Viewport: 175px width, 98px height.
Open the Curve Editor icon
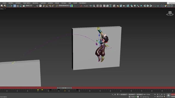(x=107, y=6)
